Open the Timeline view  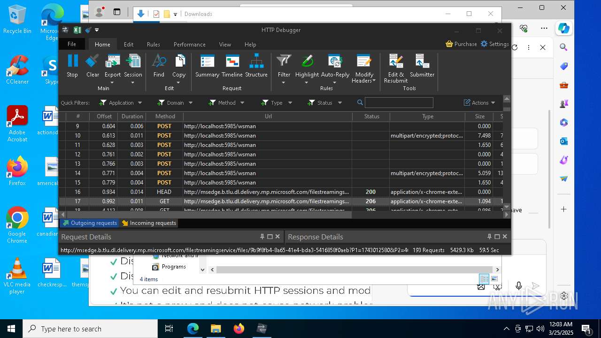(x=232, y=66)
